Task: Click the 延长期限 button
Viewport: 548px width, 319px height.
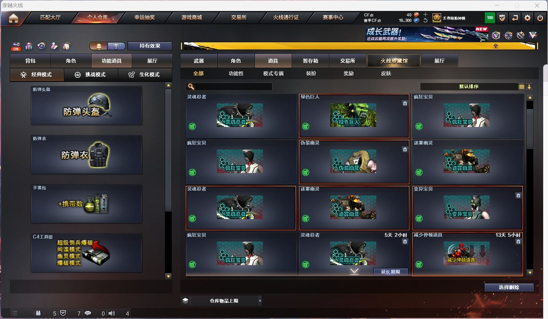Action: tap(390, 272)
